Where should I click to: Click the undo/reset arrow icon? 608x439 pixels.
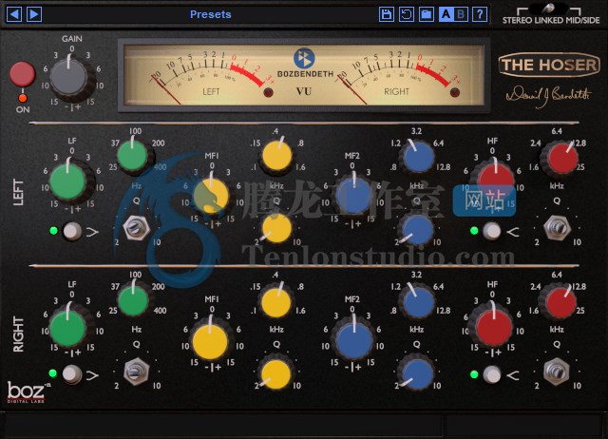point(407,14)
